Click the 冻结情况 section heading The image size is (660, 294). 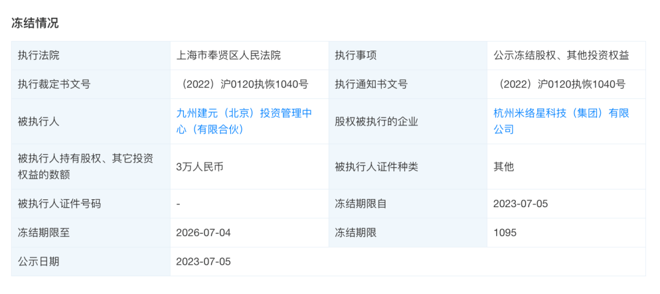[35, 23]
